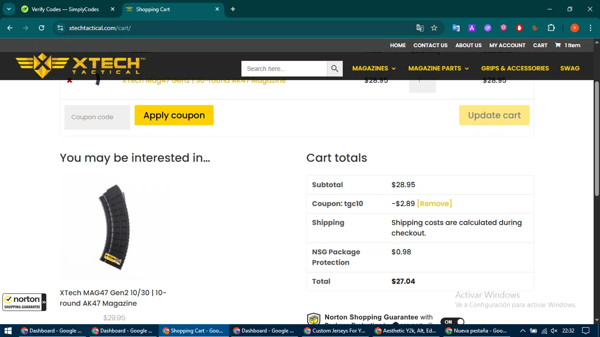Click the Total $27.04 value
This screenshot has width=600, height=337.
pyautogui.click(x=403, y=281)
